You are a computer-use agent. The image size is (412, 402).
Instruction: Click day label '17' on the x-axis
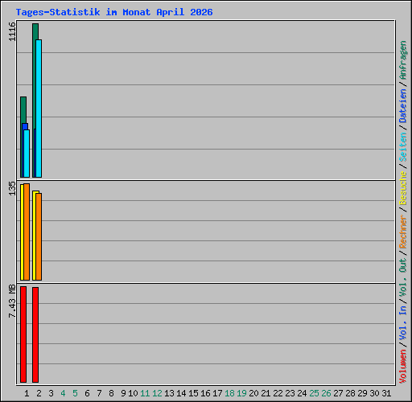pos(217,393)
